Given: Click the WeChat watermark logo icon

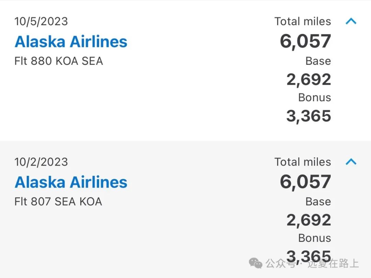Looking at the screenshot, I should [256, 263].
